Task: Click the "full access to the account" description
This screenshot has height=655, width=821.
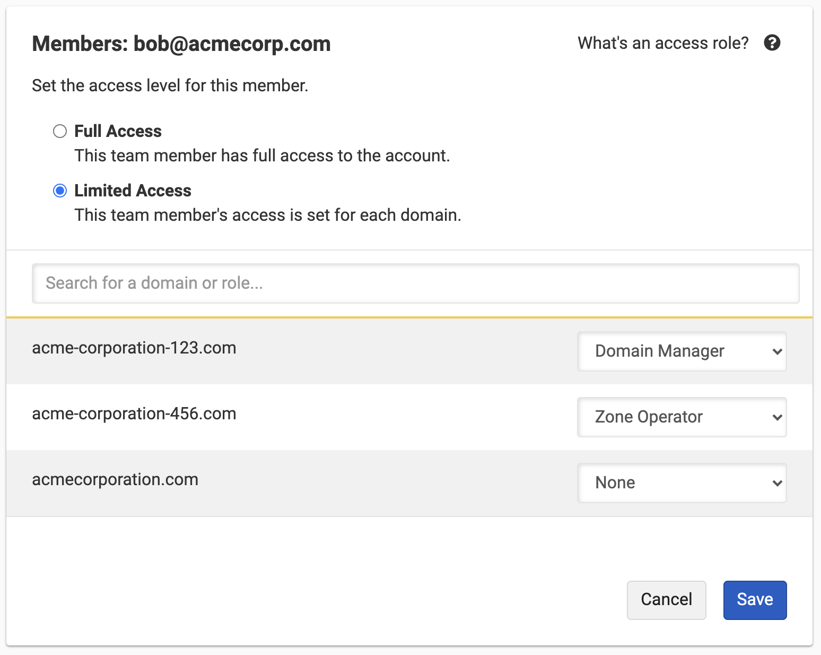Action: [262, 156]
